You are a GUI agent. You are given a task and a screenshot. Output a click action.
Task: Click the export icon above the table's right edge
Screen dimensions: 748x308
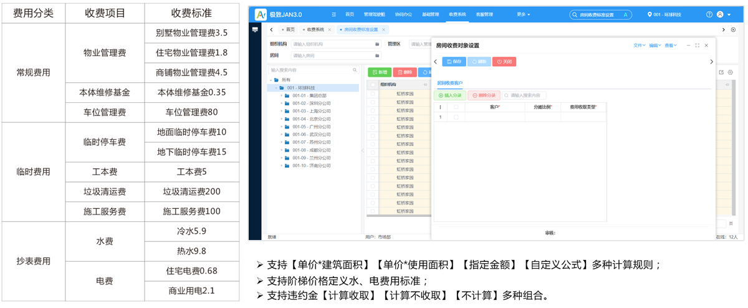pos(721,72)
